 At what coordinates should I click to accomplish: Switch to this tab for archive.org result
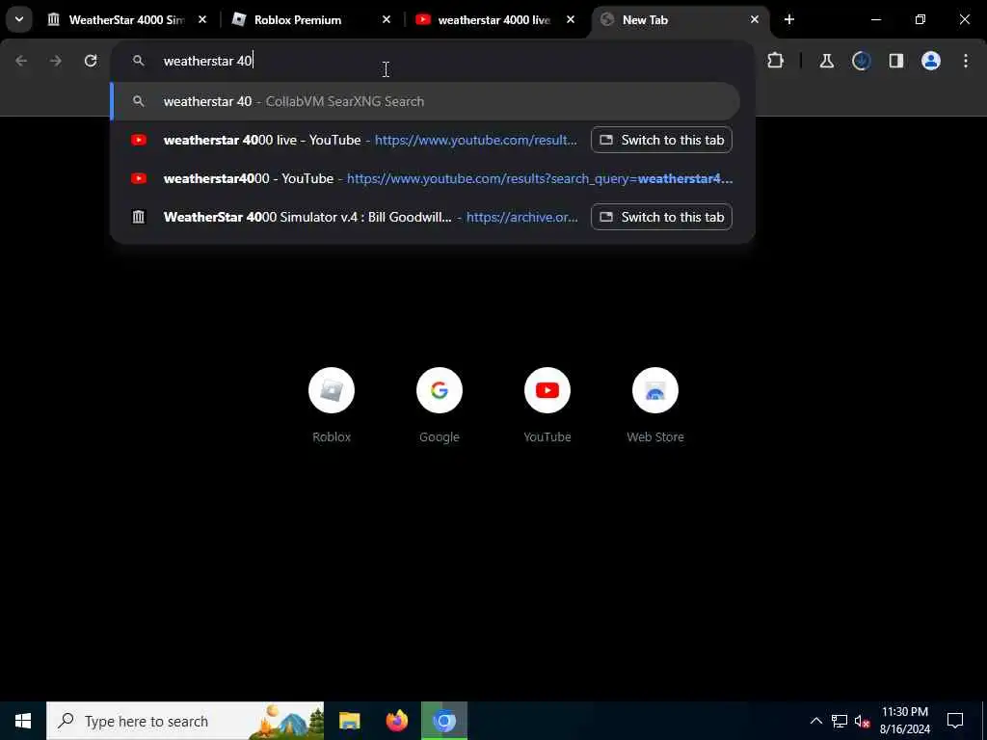[661, 217]
